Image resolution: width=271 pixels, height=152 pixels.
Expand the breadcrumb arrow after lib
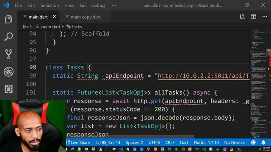(31, 27)
